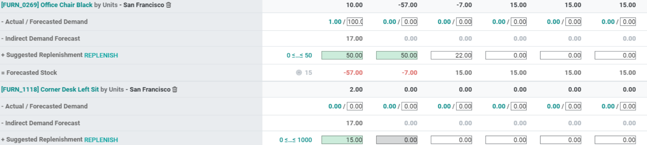Click the green 15.00 Corner Desk replenishment field
The image size is (647, 145).
342,140
